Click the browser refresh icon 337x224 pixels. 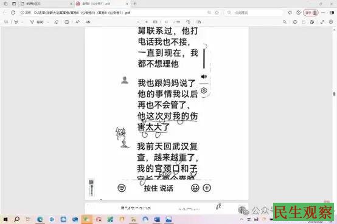click(x=13, y=13)
